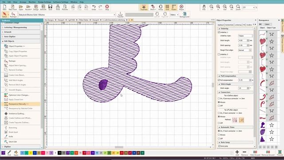
Task: Open the zoom percentage dropdown
Action: pyautogui.click(x=254, y=8)
